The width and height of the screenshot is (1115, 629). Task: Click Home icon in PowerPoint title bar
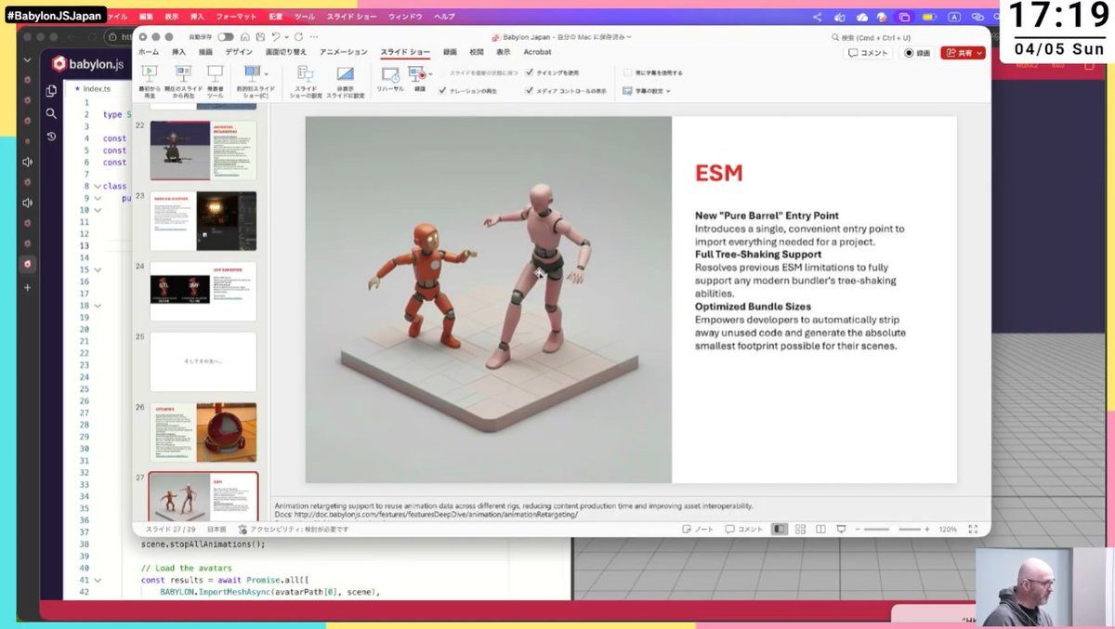pos(244,36)
